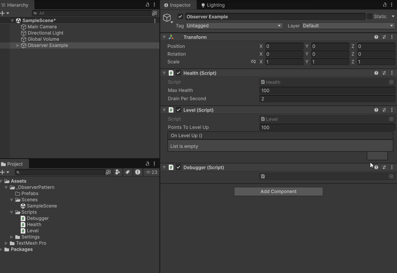This screenshot has height=273, width=397.
Task: Lock the Project panel
Action: tap(148, 164)
